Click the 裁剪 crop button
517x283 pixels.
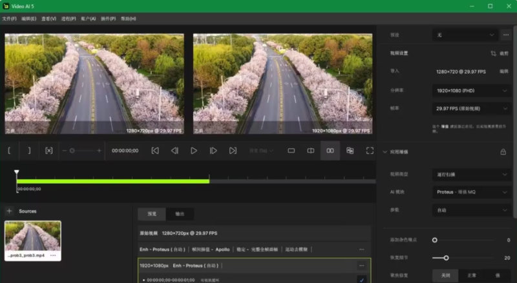[x=500, y=54]
